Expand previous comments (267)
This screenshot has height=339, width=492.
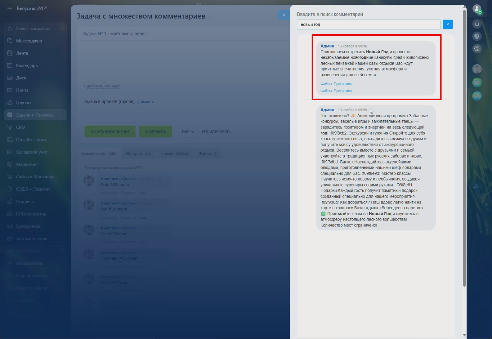tap(114, 168)
